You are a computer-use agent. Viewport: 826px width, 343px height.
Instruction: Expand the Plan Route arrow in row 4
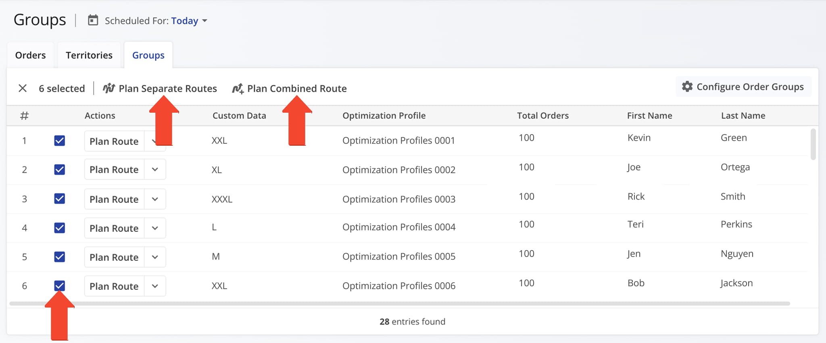(155, 228)
